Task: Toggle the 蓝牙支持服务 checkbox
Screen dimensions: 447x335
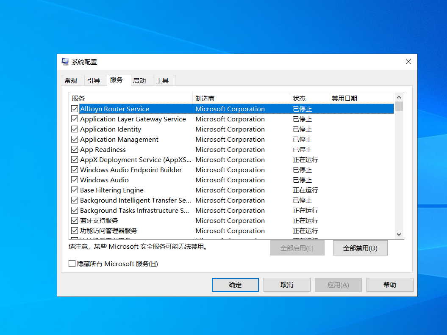Action: [x=75, y=220]
